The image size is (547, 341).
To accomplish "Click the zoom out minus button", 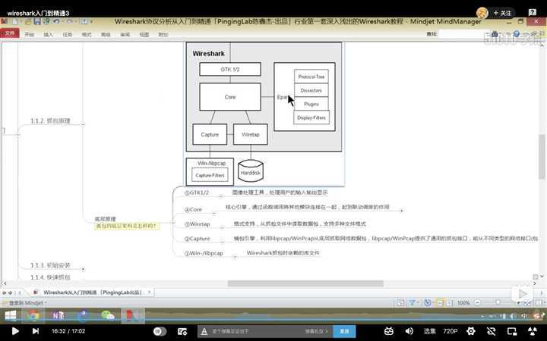I will [x=478, y=302].
